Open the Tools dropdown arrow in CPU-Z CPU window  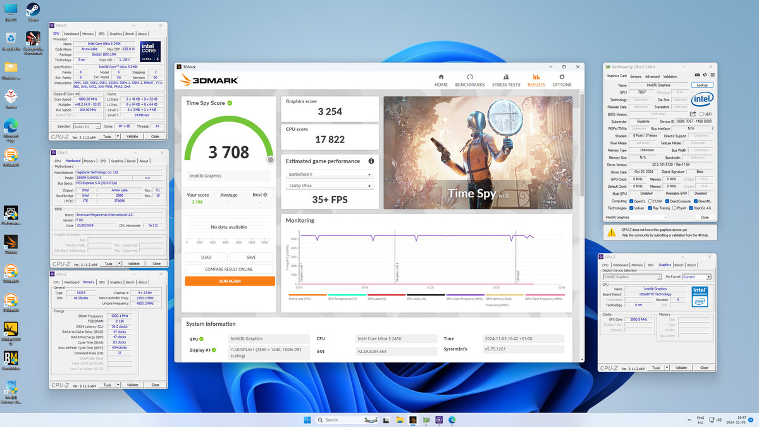[117, 137]
